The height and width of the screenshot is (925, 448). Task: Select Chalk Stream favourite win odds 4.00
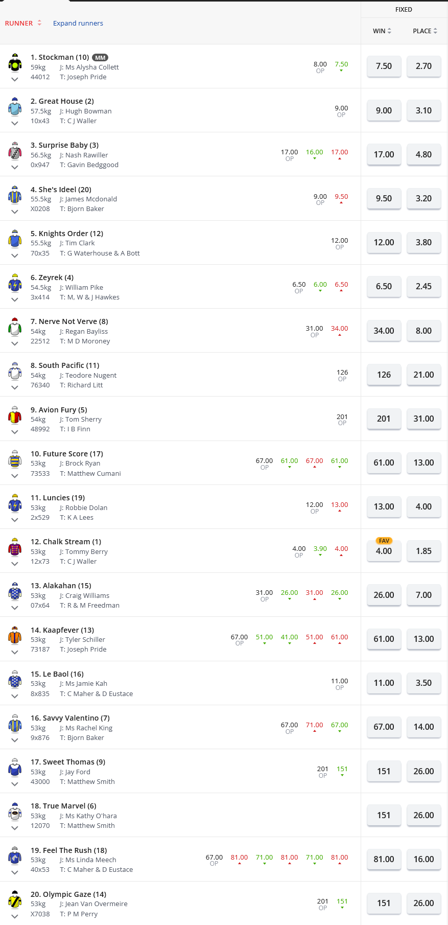384,551
